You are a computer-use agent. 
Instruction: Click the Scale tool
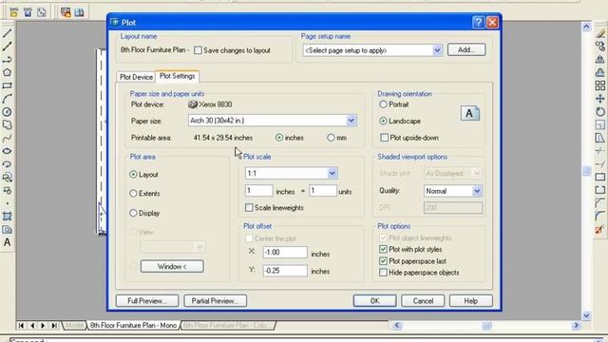click(x=600, y=124)
